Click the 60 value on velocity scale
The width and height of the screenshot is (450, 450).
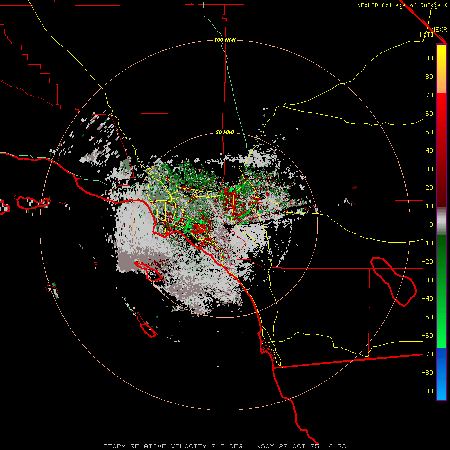click(x=429, y=113)
